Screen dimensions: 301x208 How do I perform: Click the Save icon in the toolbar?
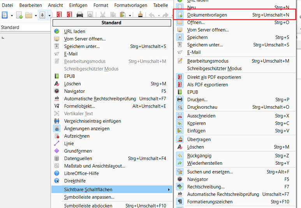42,15
